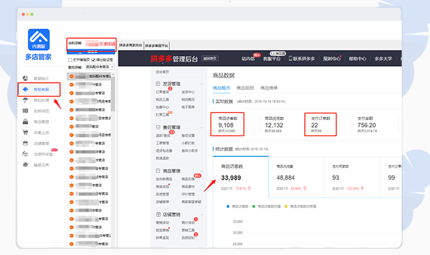Click the blue 商品访客数 legend swatch
This screenshot has height=255, width=430.
click(x=228, y=206)
